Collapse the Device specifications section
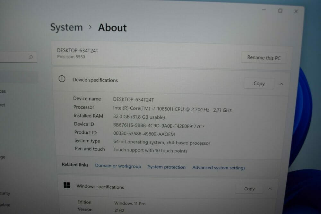The image size is (321, 214). 281,84
